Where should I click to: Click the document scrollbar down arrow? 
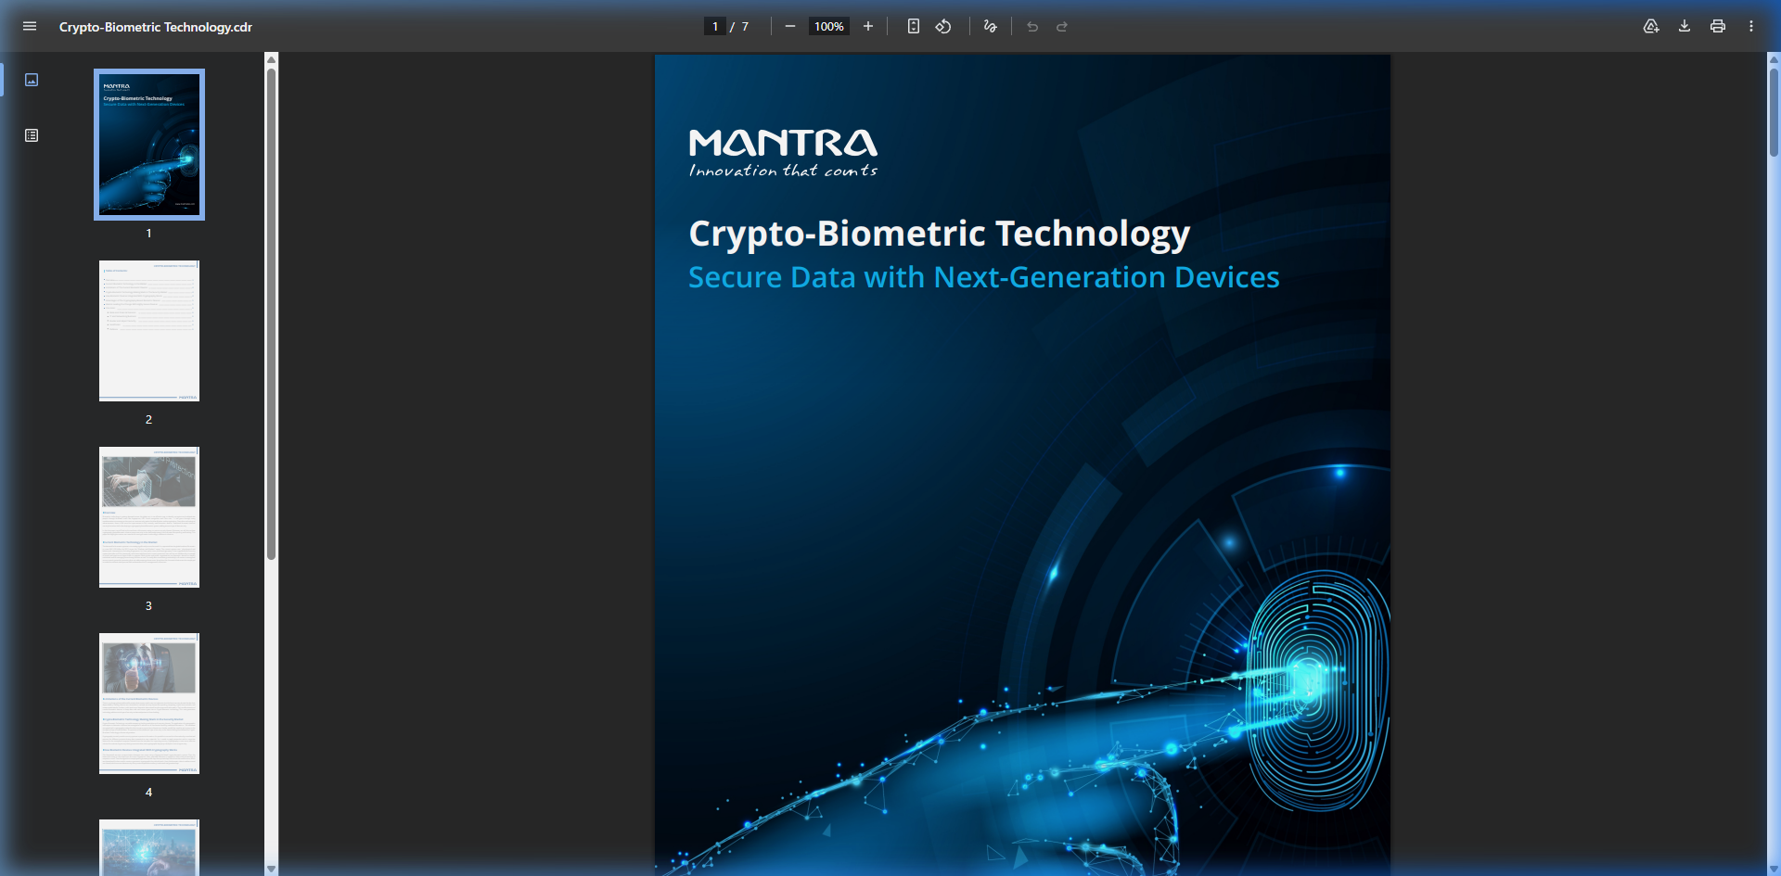[x=1774, y=869]
